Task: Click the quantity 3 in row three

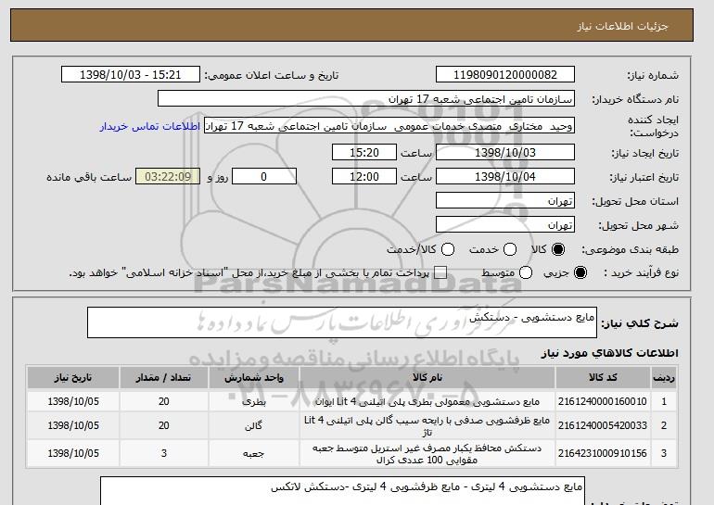Action: [164, 454]
